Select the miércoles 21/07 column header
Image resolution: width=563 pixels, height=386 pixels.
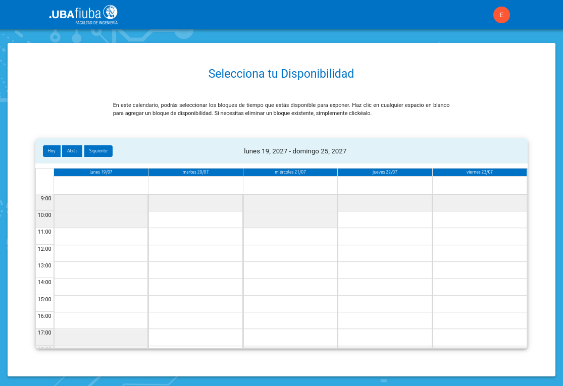(x=290, y=172)
